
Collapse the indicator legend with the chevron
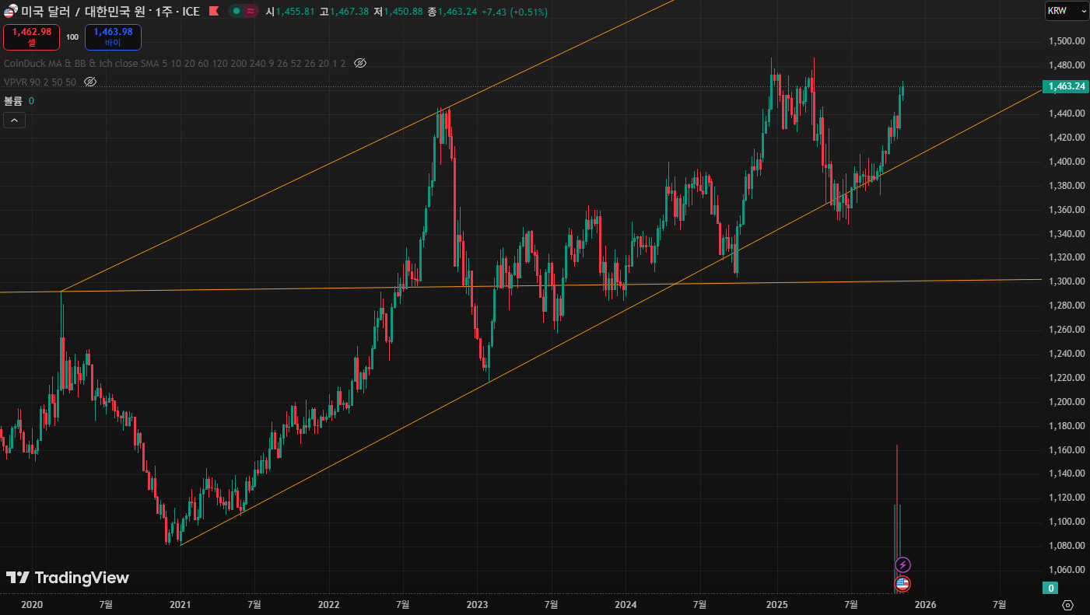14,120
